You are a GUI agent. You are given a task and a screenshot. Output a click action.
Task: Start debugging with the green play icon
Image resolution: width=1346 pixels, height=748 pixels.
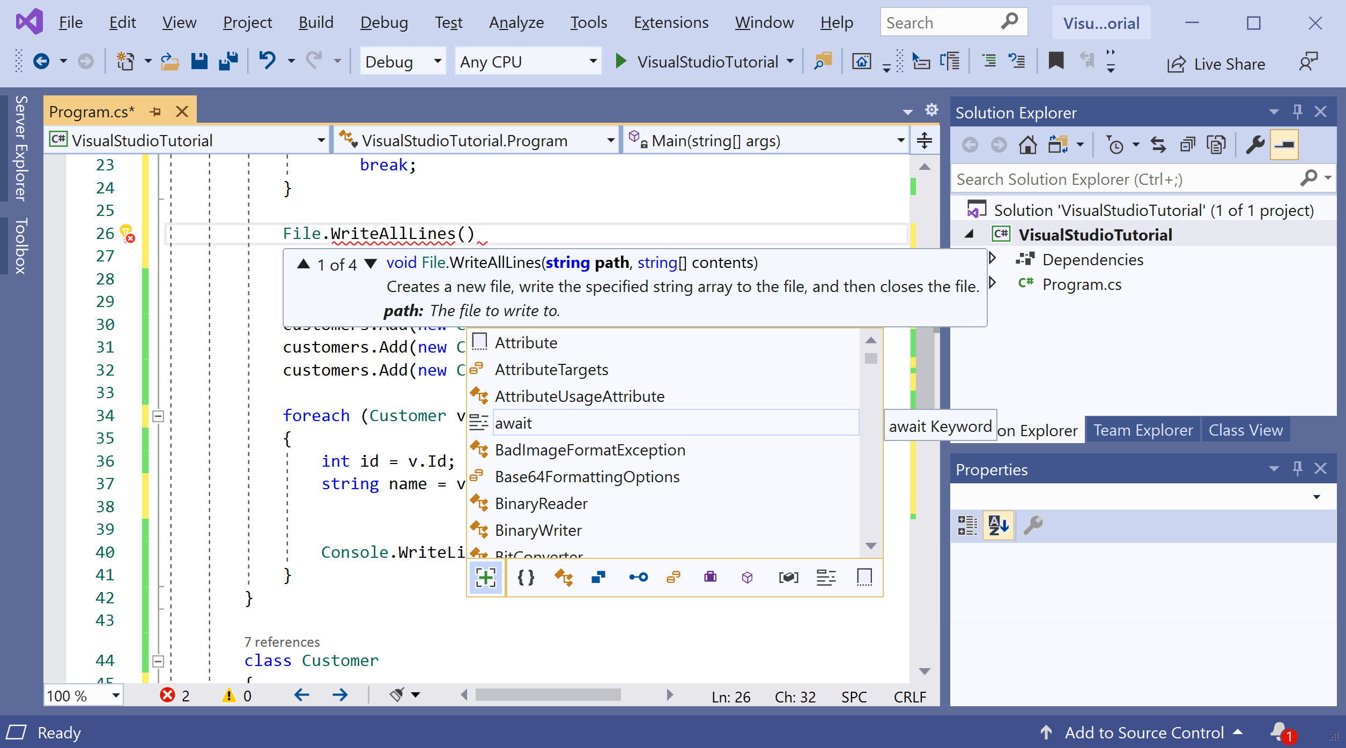click(621, 61)
